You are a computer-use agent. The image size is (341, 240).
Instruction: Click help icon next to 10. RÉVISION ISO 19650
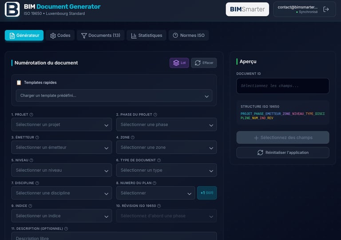point(159,206)
